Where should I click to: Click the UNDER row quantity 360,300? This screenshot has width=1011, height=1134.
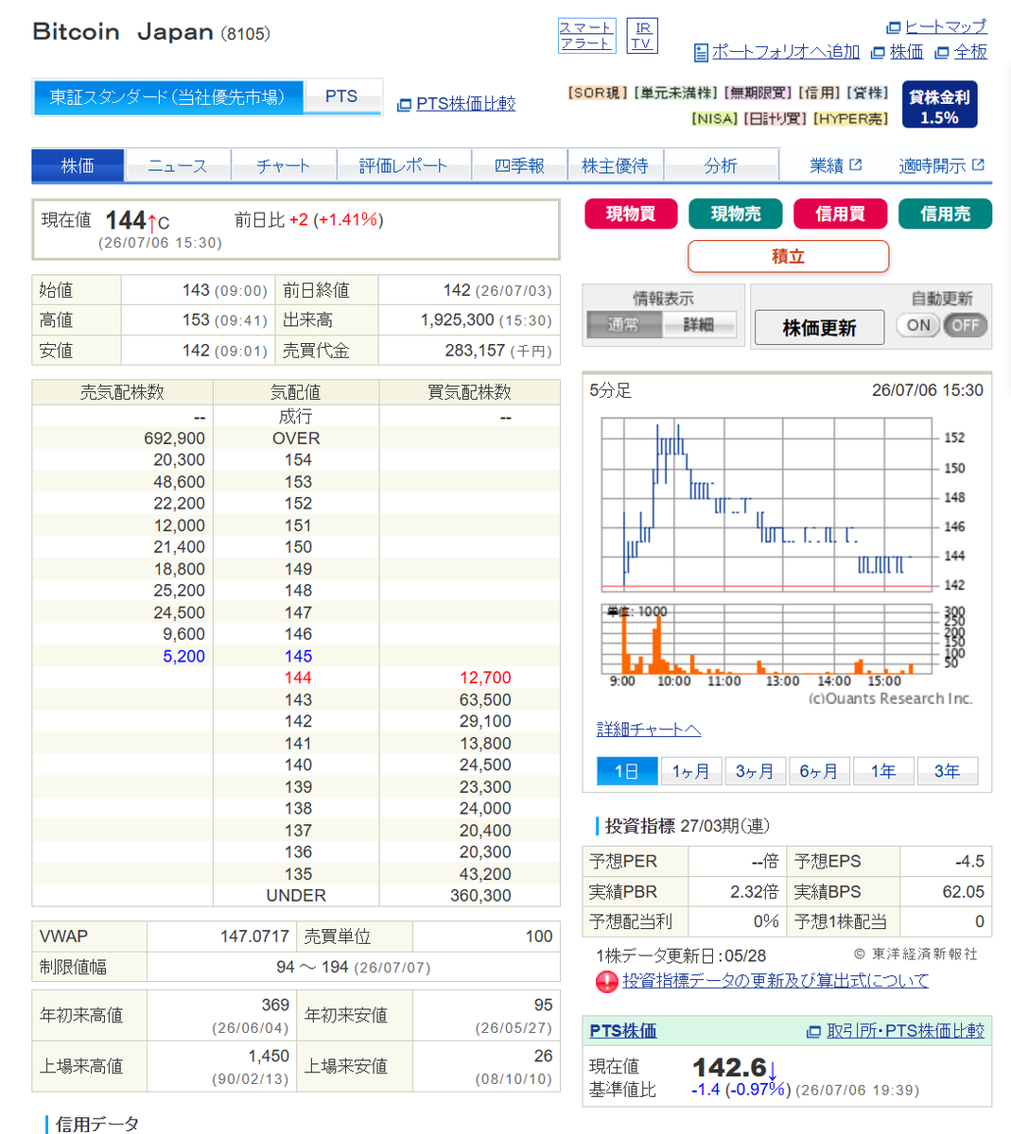pyautogui.click(x=480, y=896)
